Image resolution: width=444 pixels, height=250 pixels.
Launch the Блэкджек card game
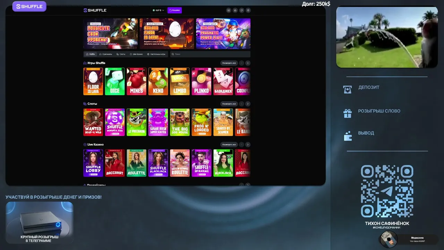coord(223,81)
